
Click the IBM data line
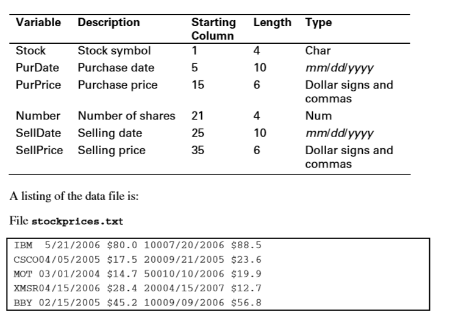pyautogui.click(x=137, y=245)
